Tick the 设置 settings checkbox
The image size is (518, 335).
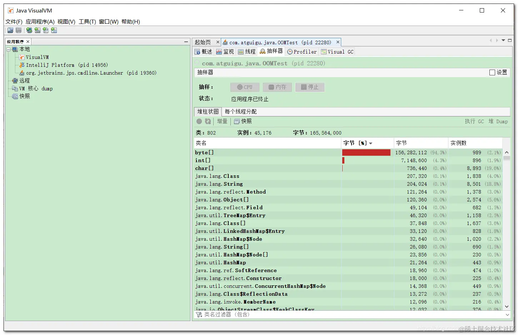click(x=492, y=72)
